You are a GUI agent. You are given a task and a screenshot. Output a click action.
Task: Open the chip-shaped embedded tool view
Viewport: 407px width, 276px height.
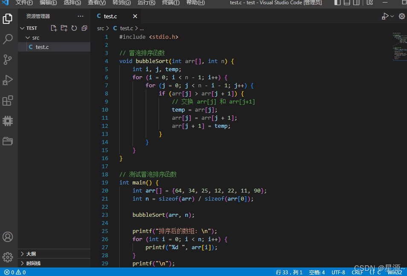coord(8,121)
